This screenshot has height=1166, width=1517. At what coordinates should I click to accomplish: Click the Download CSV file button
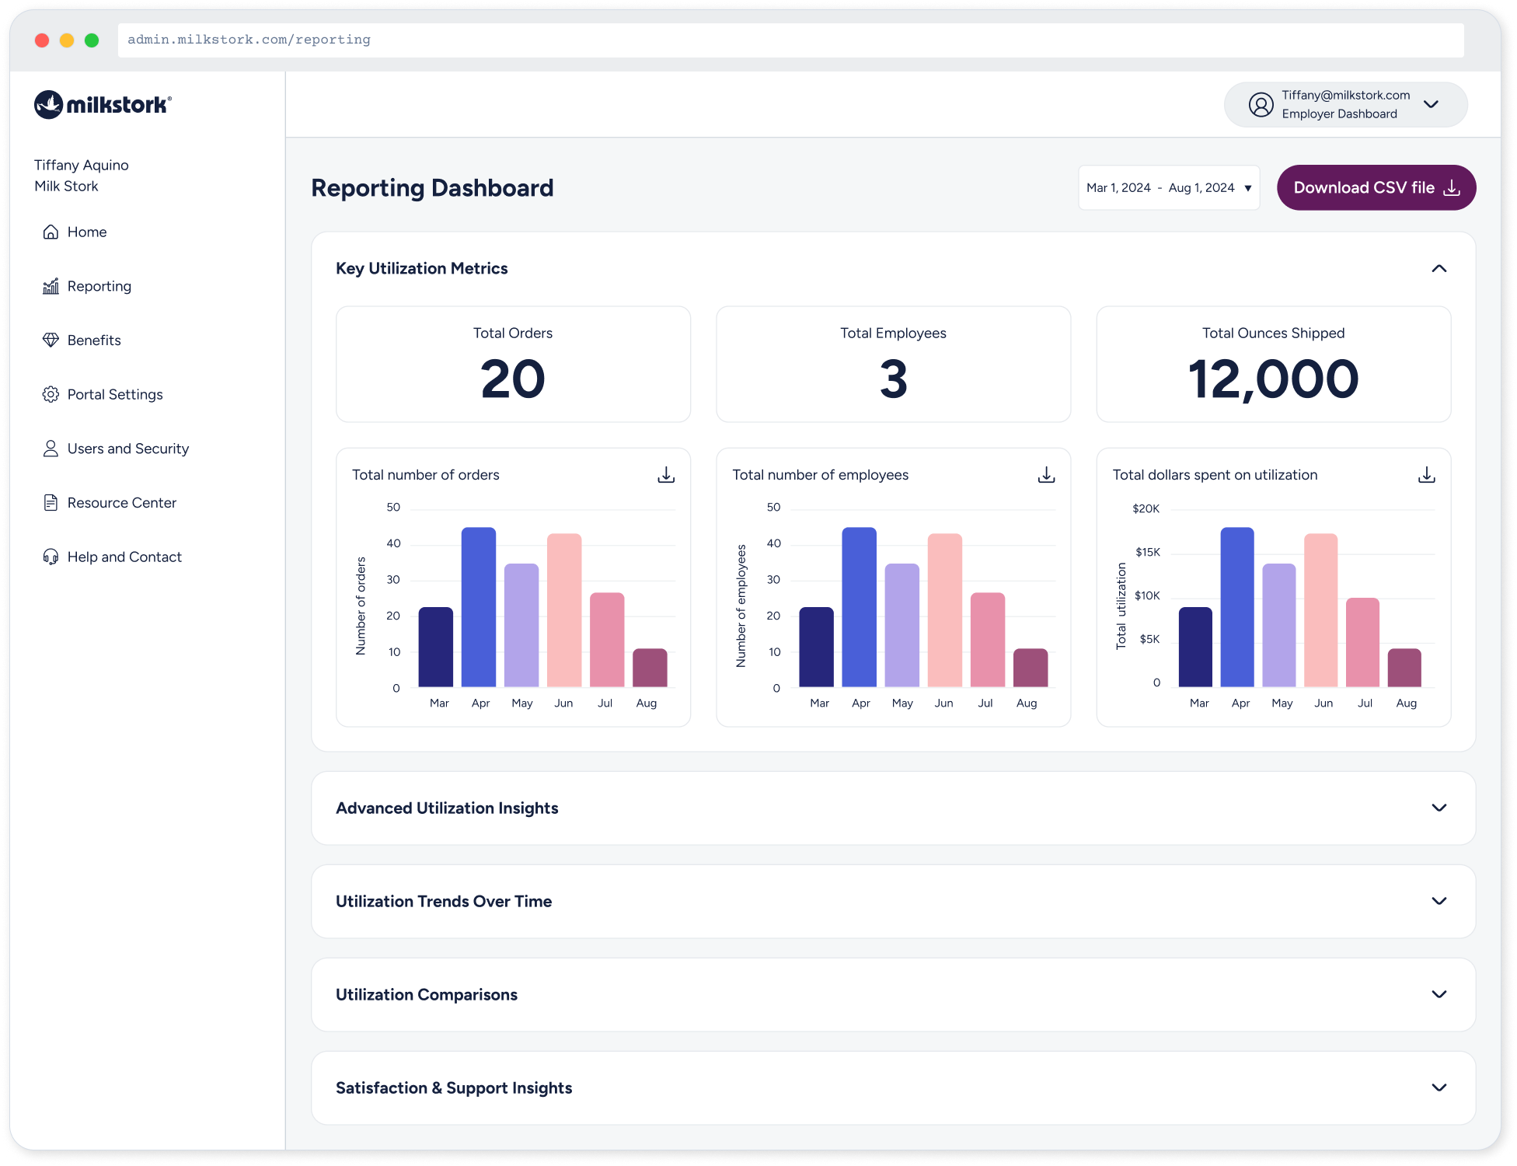(1376, 187)
